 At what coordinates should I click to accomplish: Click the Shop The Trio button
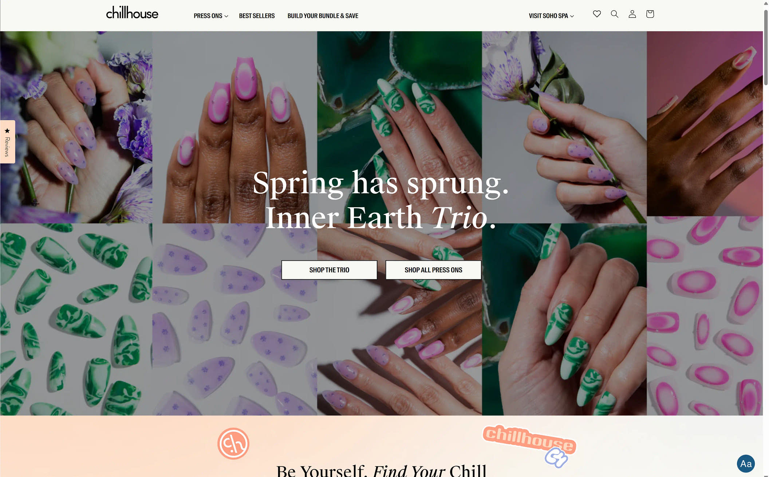329,270
